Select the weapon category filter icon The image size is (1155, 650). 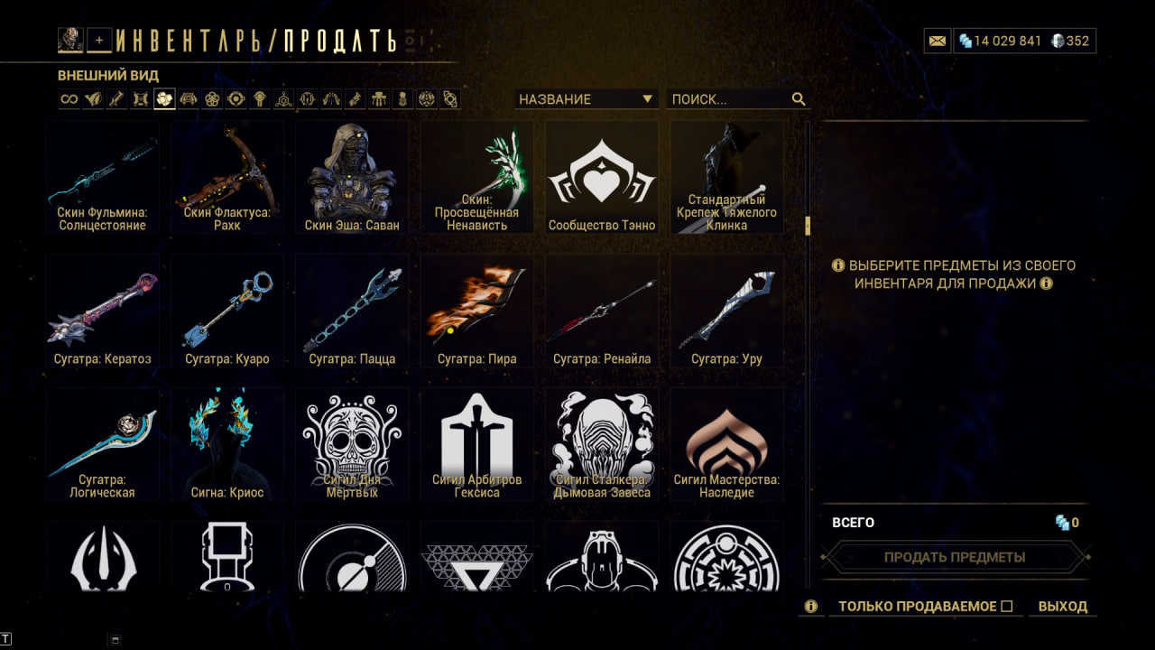coord(116,99)
